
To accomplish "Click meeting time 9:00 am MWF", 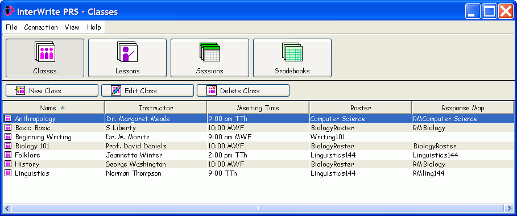I will [x=229, y=137].
